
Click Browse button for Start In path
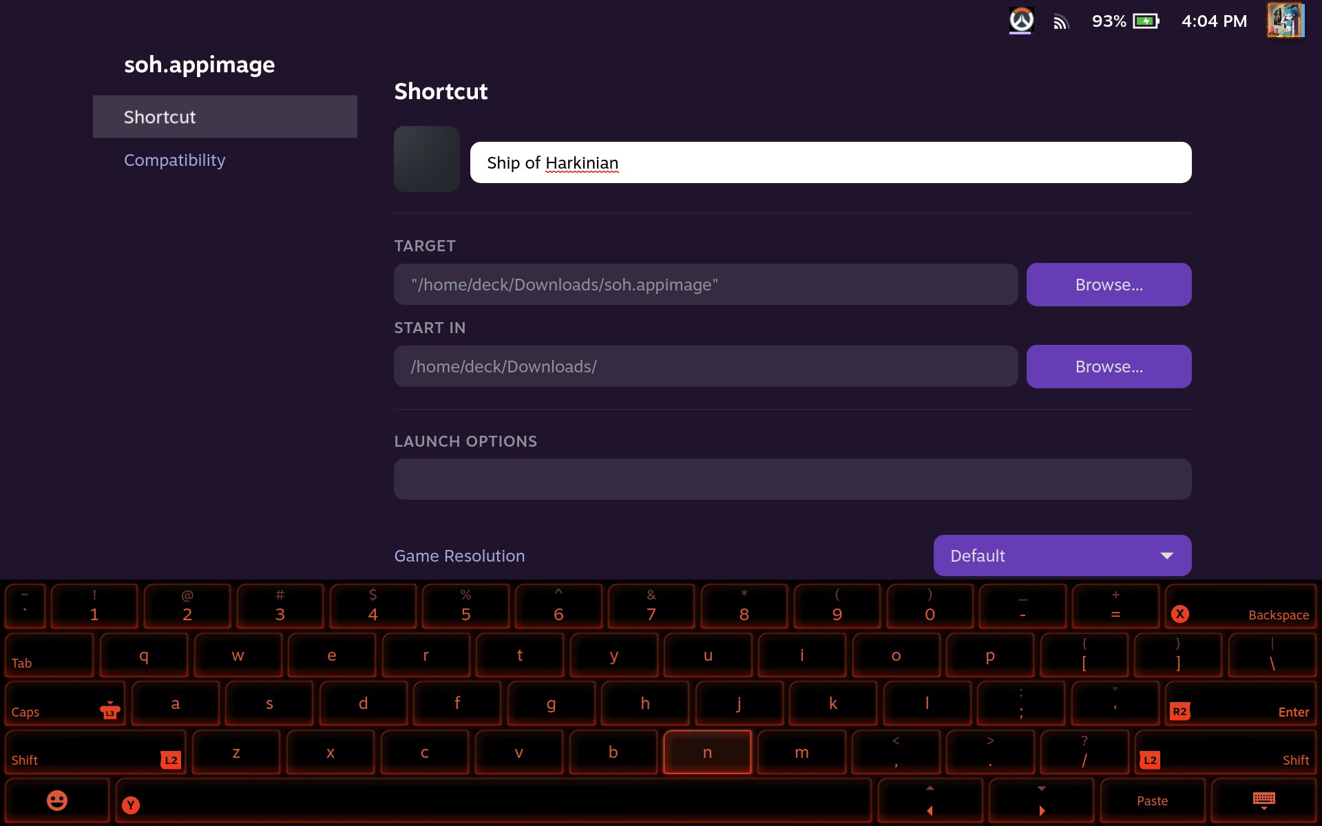[x=1109, y=366]
